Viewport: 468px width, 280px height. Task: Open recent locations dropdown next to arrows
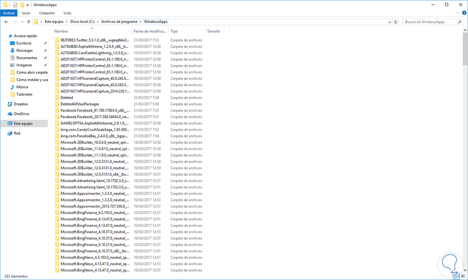click(x=22, y=22)
